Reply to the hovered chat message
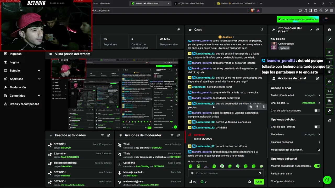Image resolution: width=335 pixels, height=188 pixels. pos(251,107)
